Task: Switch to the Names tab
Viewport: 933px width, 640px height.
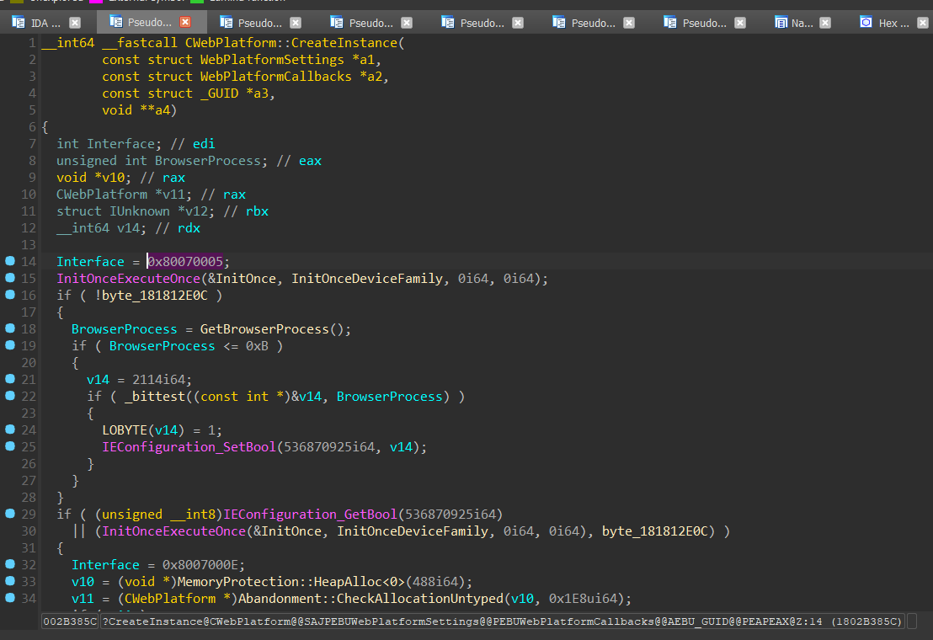Action: tap(802, 23)
